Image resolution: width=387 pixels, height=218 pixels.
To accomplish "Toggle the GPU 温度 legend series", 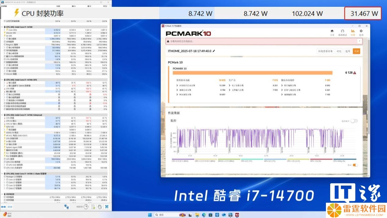I will tap(275, 161).
